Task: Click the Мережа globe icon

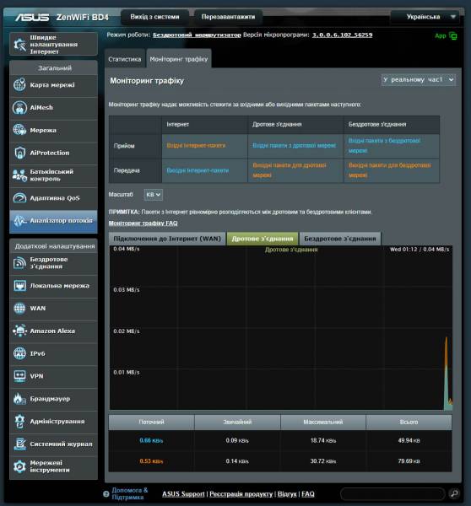Action: 19,130
